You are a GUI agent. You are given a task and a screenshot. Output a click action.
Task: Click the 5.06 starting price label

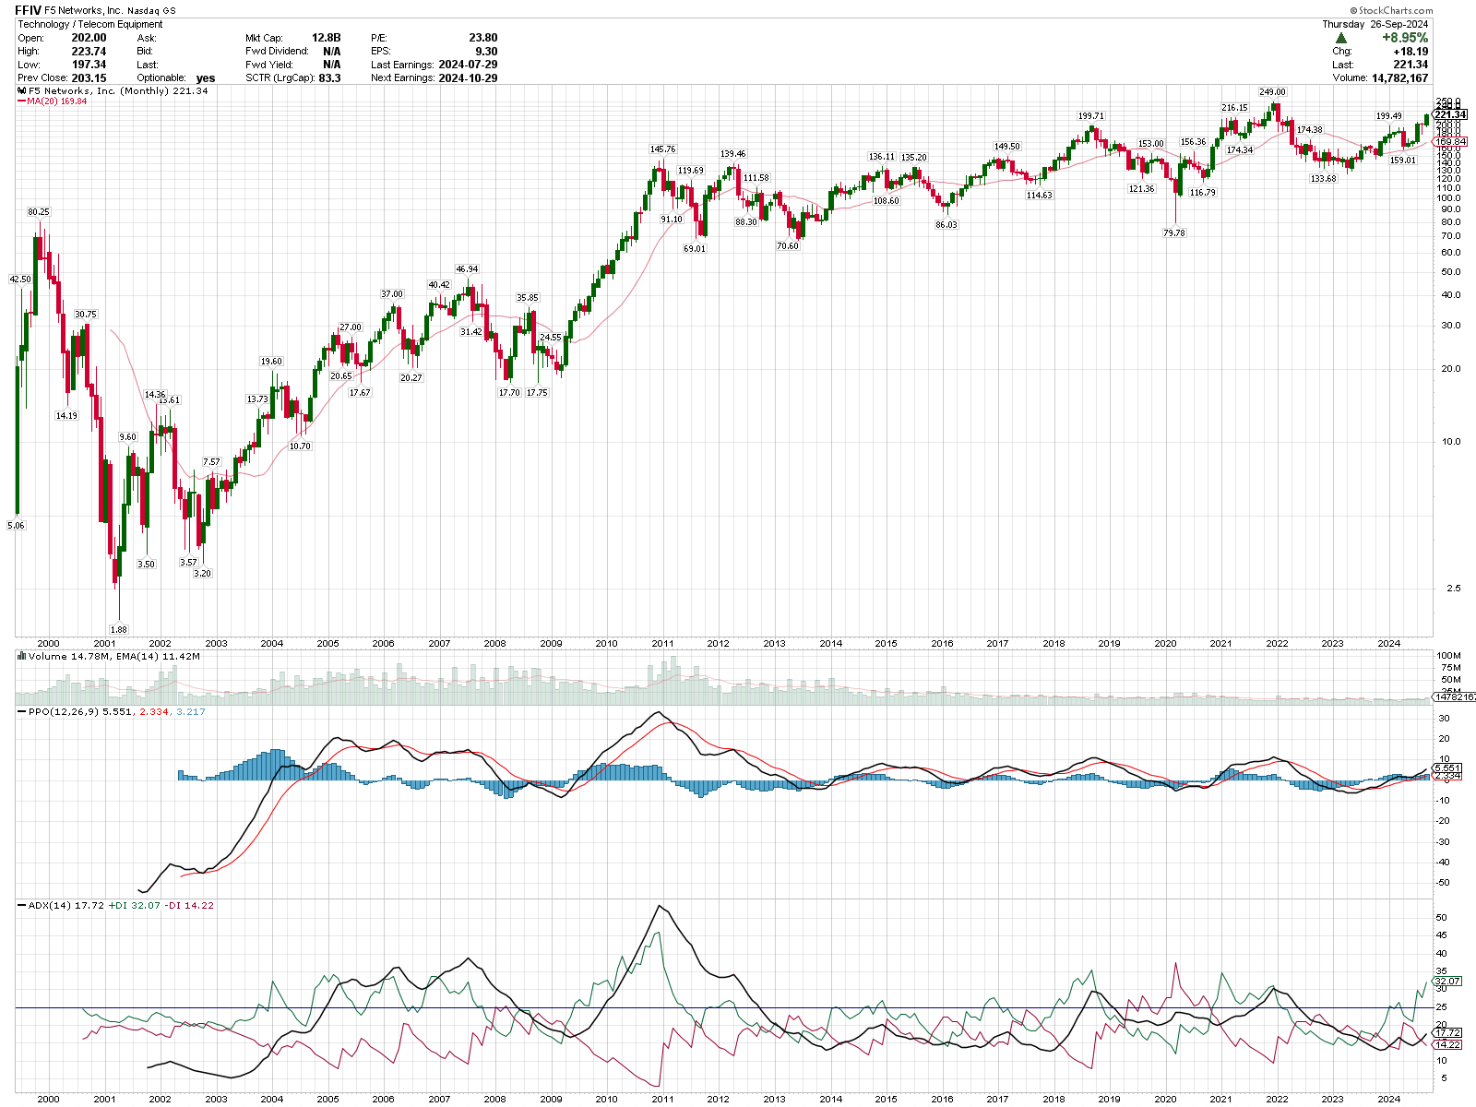17,526
